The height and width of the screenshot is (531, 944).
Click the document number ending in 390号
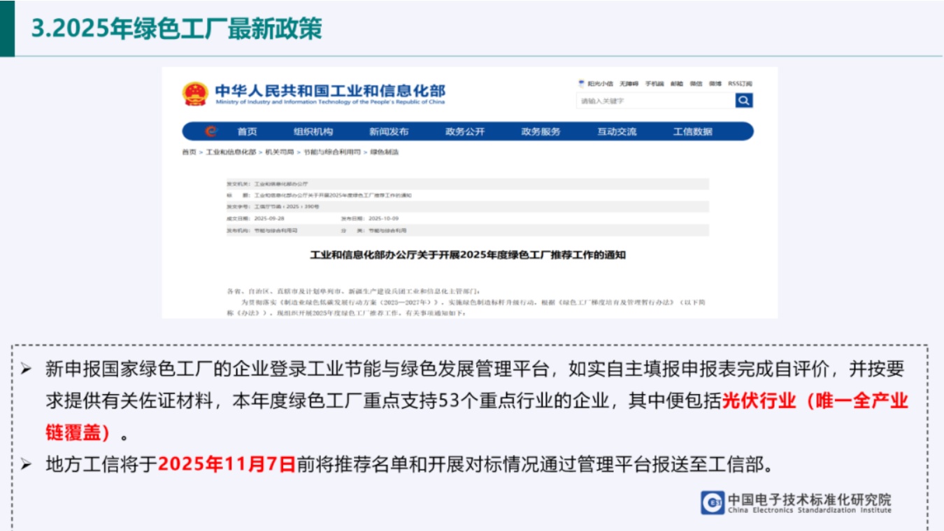[x=287, y=207]
